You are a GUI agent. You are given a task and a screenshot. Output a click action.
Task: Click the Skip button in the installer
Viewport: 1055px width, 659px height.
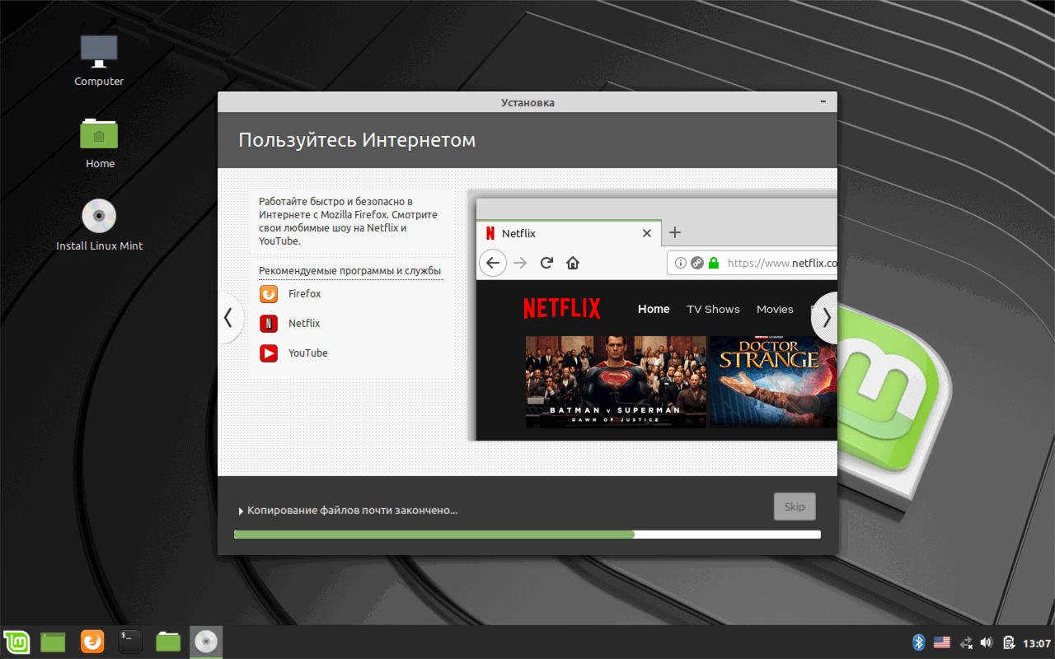click(x=795, y=507)
